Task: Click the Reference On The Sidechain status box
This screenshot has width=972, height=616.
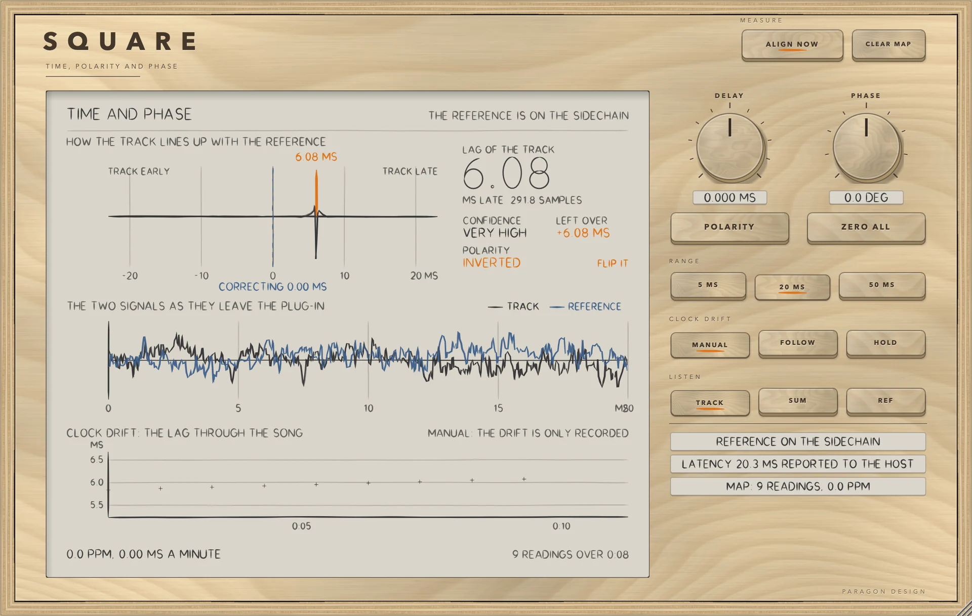Action: pyautogui.click(x=798, y=442)
